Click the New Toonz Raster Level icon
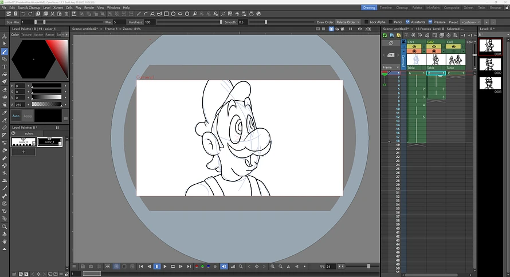Image resolution: width=510 pixels, height=277 pixels. click(385, 35)
